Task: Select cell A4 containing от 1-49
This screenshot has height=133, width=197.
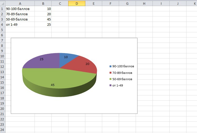Action: (20, 24)
